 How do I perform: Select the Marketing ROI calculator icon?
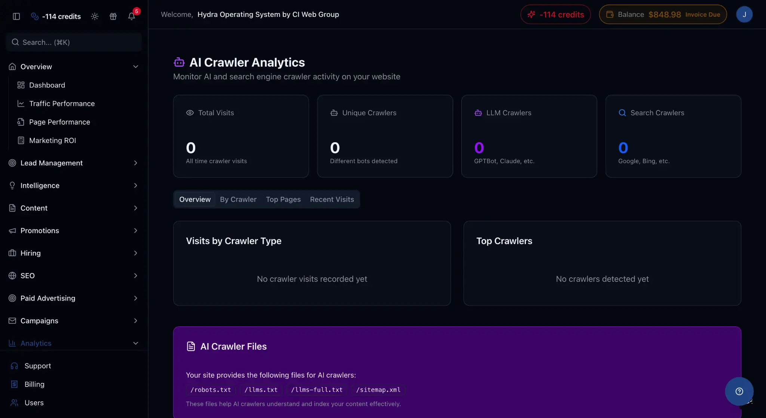[22, 140]
